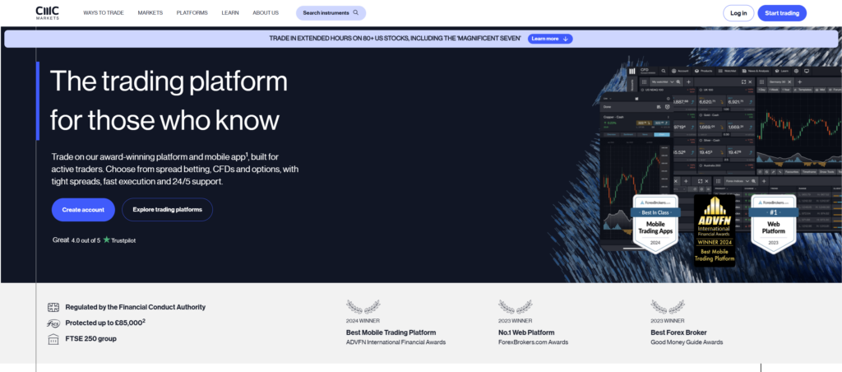
Task: Focus the Search instruments field
Action: click(331, 13)
